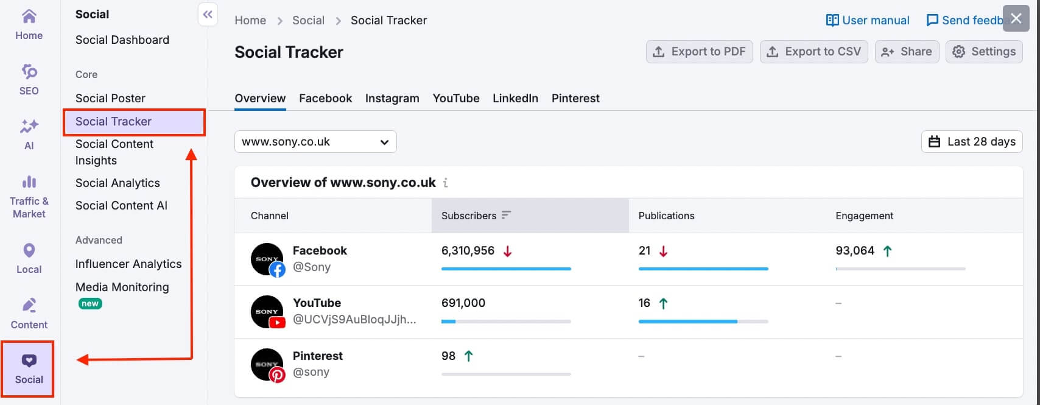Open the Local toolkit icon
Image resolution: width=1040 pixels, height=405 pixels.
[29, 259]
